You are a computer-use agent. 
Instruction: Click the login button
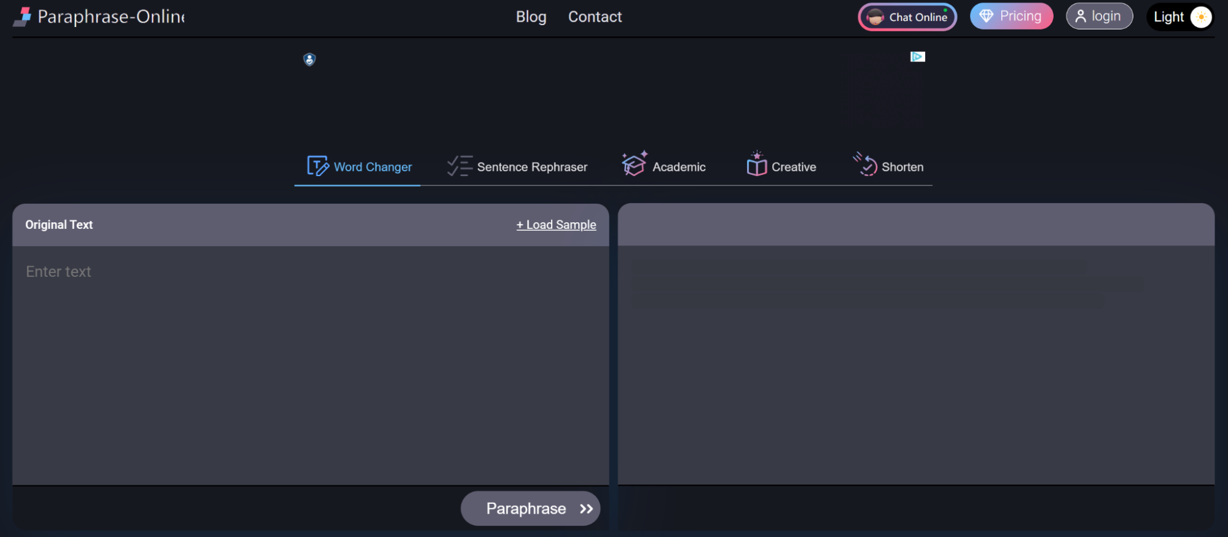point(1099,16)
